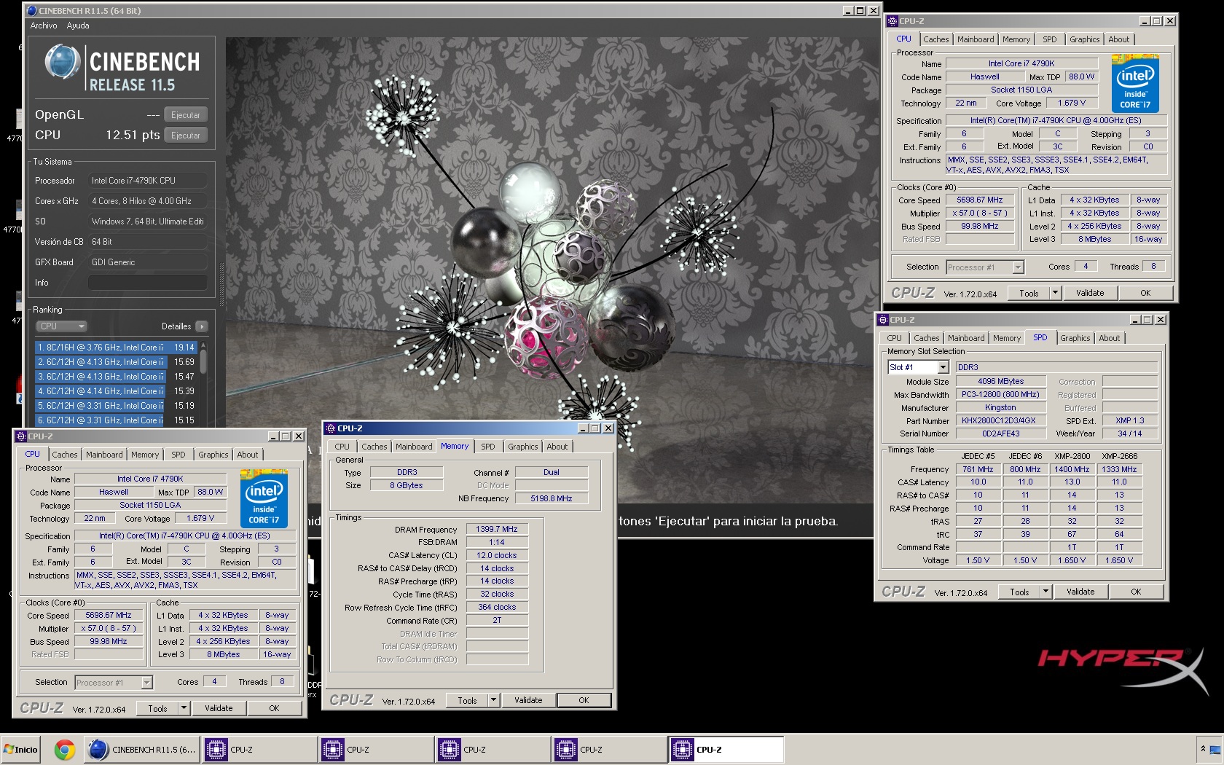Open Tools arrow in the CPU-Z Memory window

pyautogui.click(x=493, y=700)
